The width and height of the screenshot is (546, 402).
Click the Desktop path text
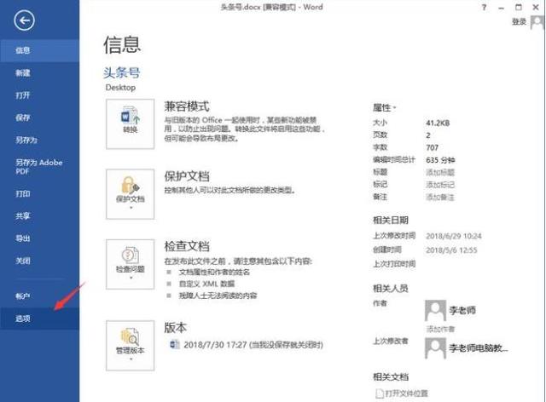tap(120, 88)
